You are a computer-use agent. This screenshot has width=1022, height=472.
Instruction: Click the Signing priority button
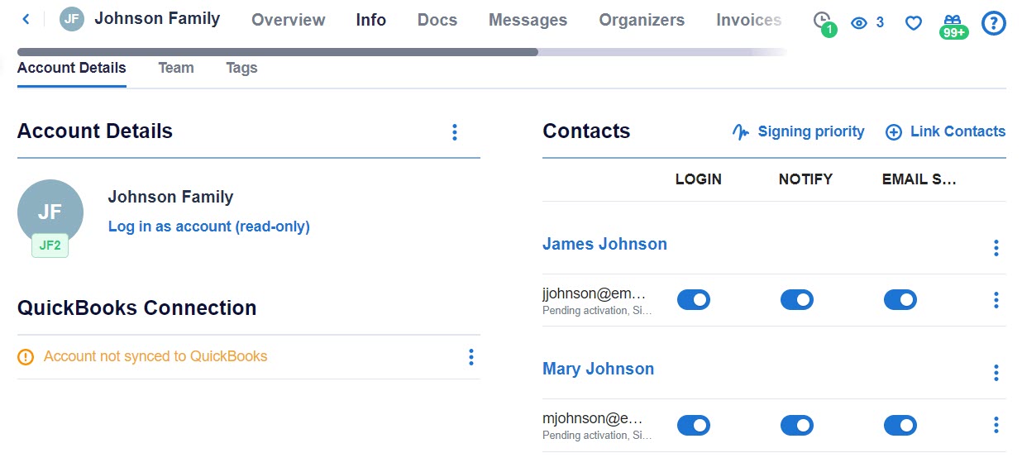click(799, 131)
